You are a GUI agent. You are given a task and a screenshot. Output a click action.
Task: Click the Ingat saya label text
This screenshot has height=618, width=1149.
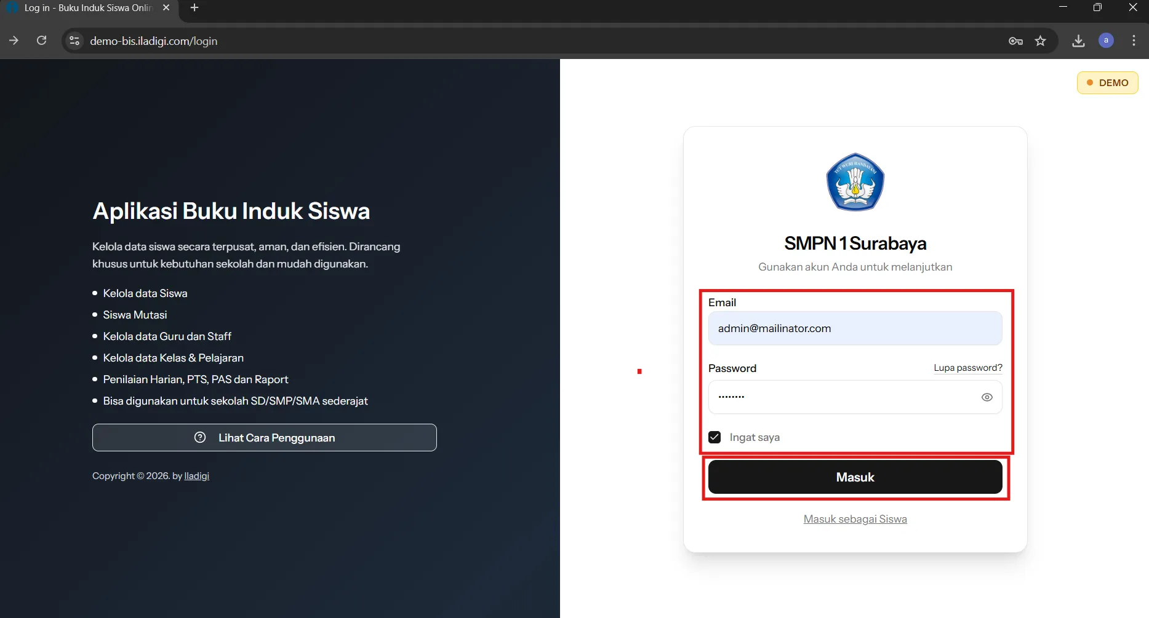click(755, 437)
